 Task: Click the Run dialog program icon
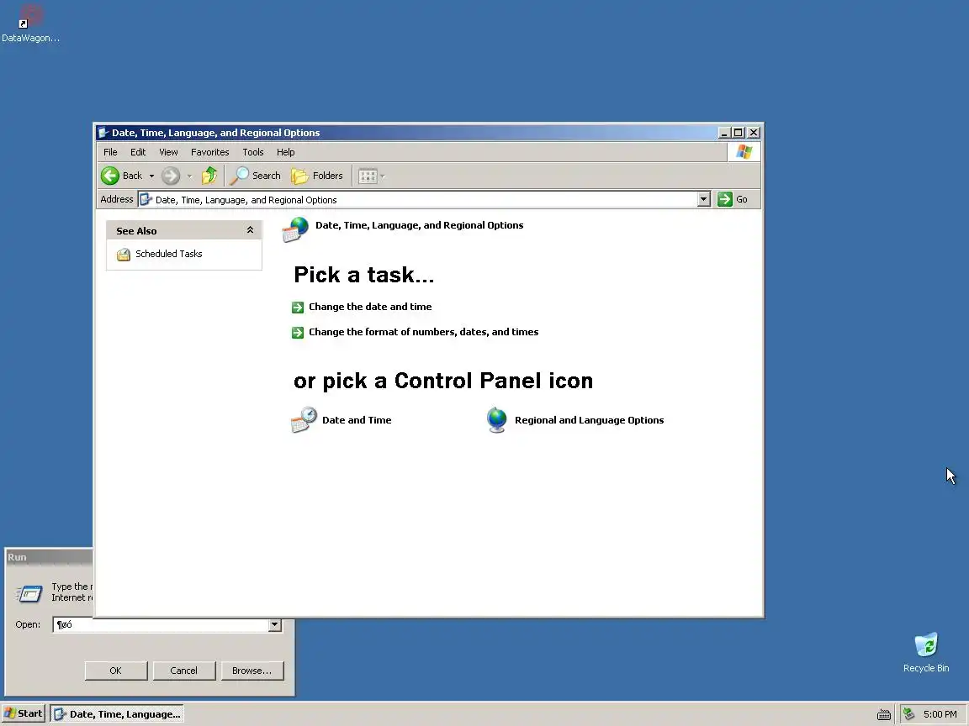(x=29, y=593)
